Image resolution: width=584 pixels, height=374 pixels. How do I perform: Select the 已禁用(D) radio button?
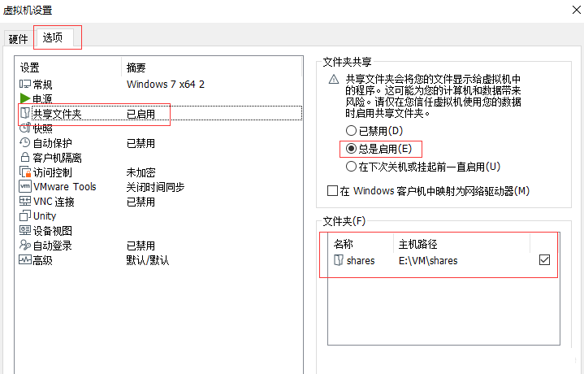(351, 131)
